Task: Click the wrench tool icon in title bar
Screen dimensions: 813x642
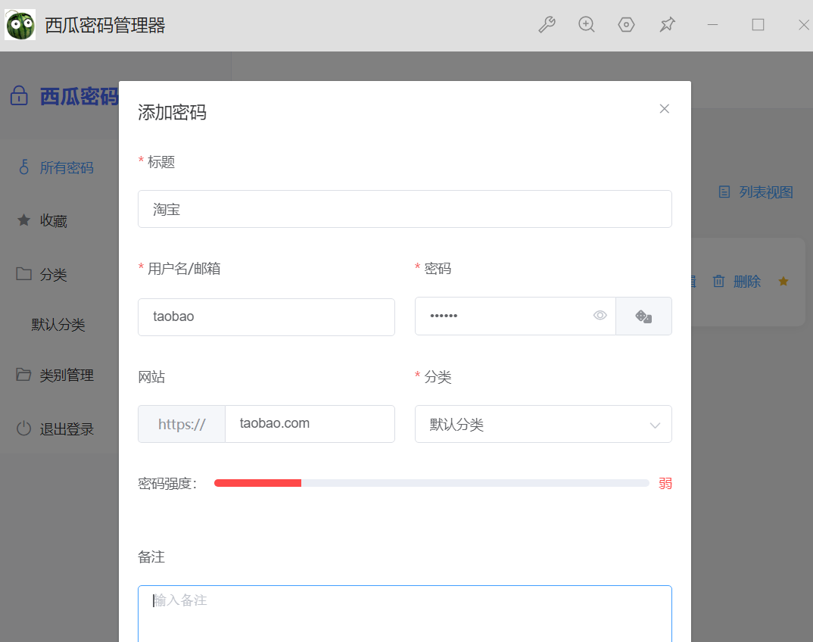Action: click(547, 24)
